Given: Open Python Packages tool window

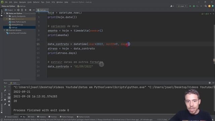Looking at the screenshot, I should [67, 117].
